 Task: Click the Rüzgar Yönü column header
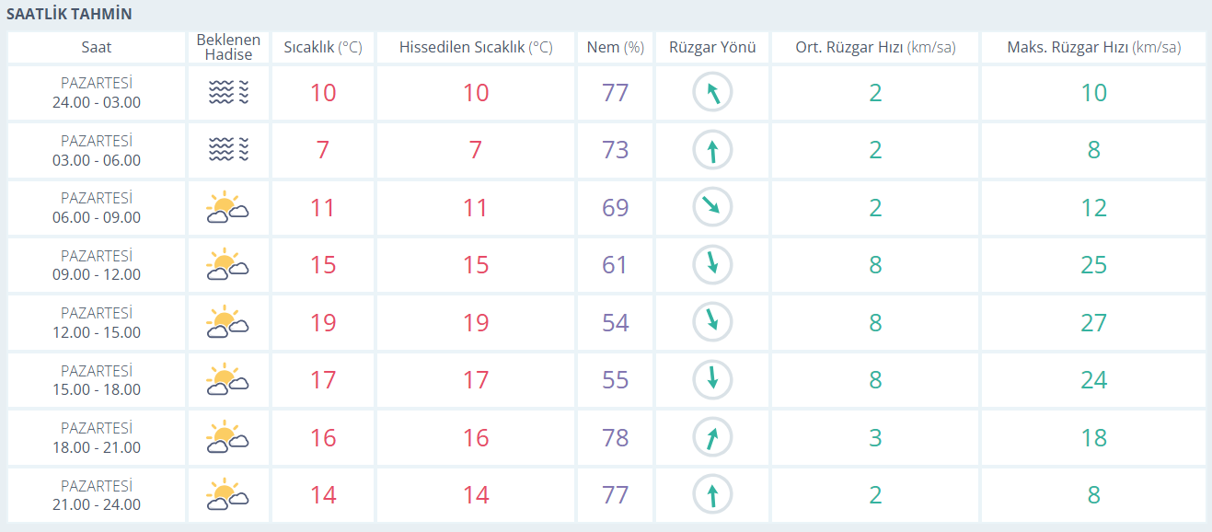(712, 48)
